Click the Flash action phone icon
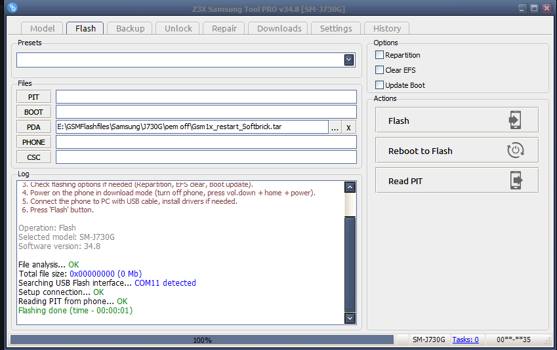The height and width of the screenshot is (350, 557). (515, 120)
